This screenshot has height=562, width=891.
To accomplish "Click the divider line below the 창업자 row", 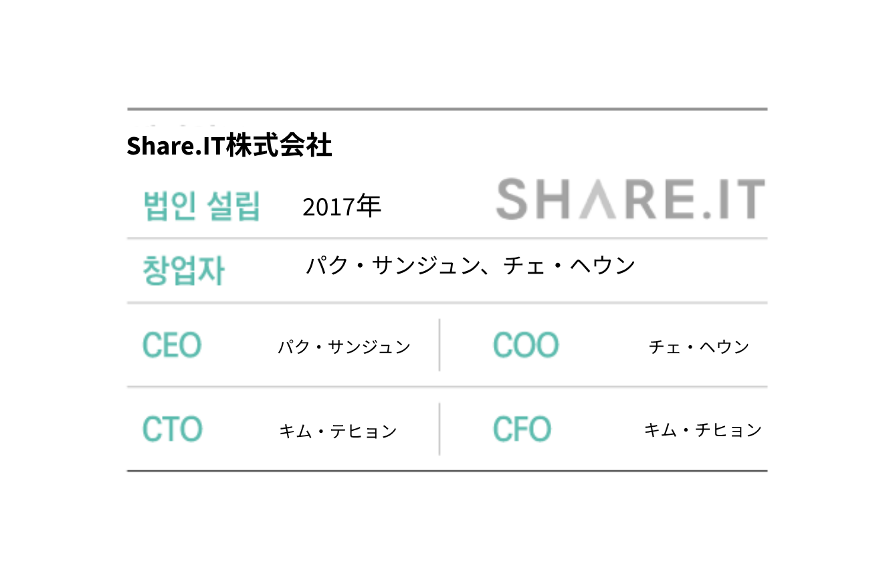I will pyautogui.click(x=447, y=303).
